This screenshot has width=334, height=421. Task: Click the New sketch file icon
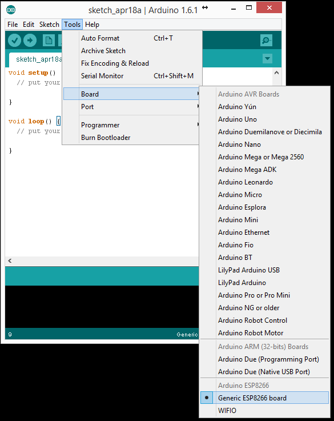pyautogui.click(x=49, y=41)
